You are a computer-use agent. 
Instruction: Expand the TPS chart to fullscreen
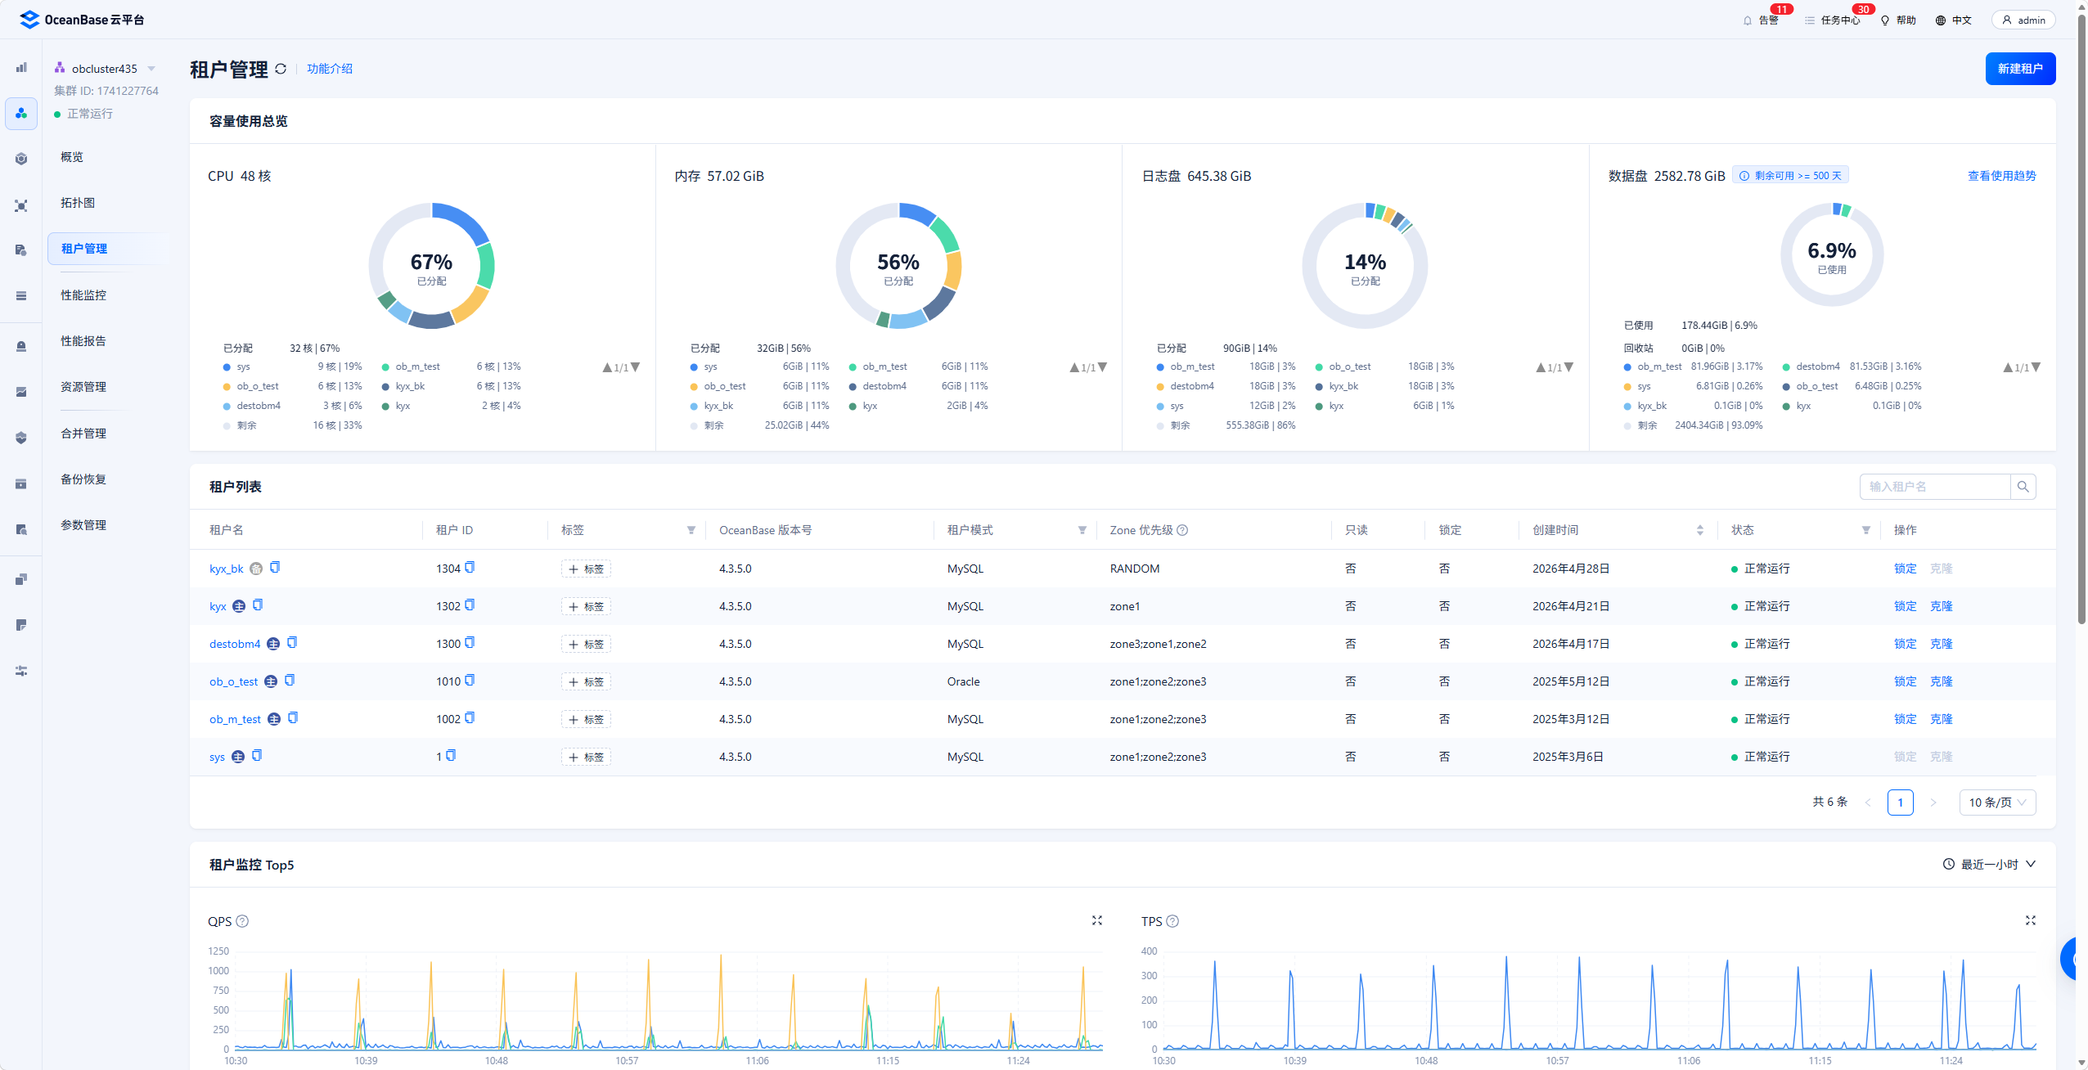pos(2030,920)
